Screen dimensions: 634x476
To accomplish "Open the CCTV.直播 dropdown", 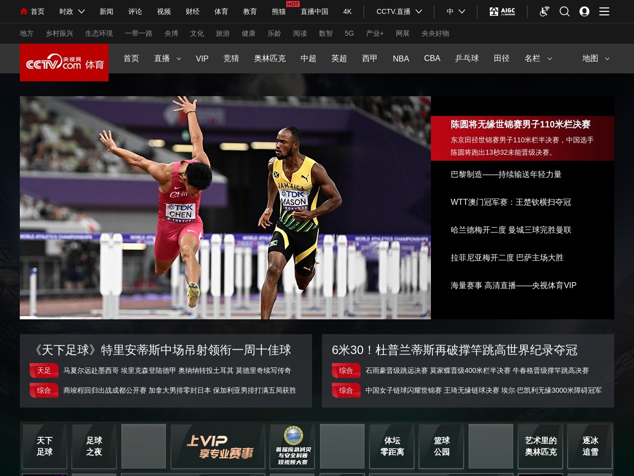I will click(398, 11).
